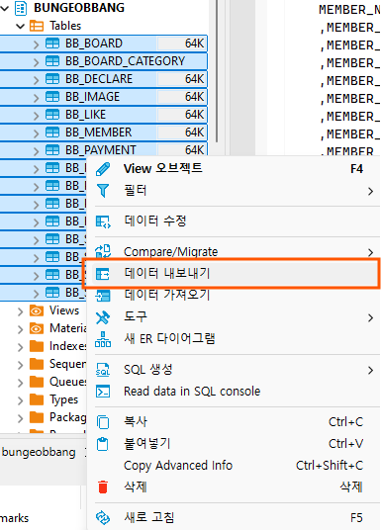Select 붙여넣기 menu entry
The height and width of the screenshot is (530, 381).
[234, 444]
